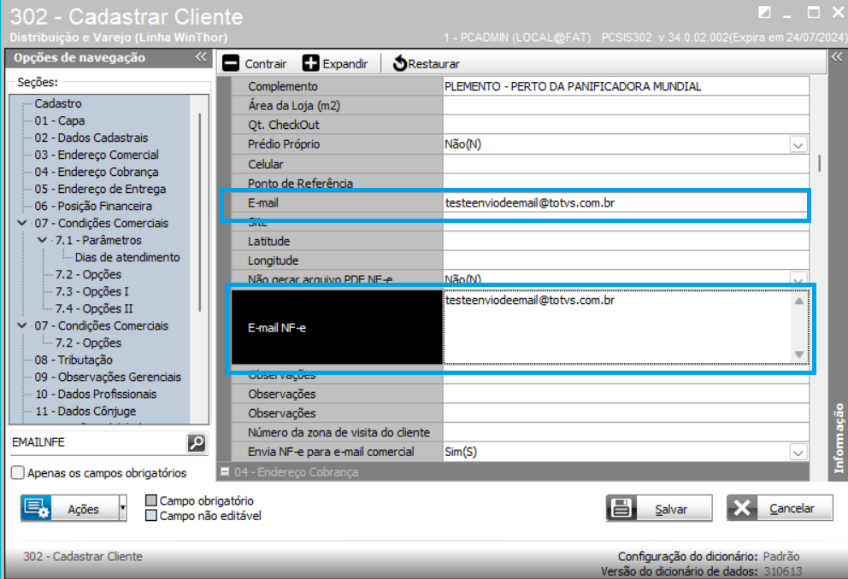Click the E-mail field value
This screenshot has height=579, width=848.
[x=626, y=203]
